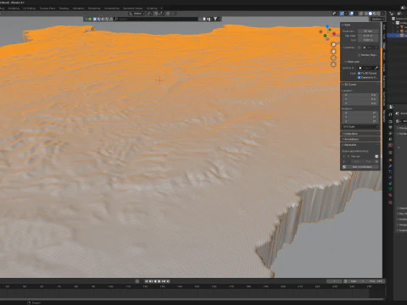Jump to the timeline end frame

click(168, 281)
